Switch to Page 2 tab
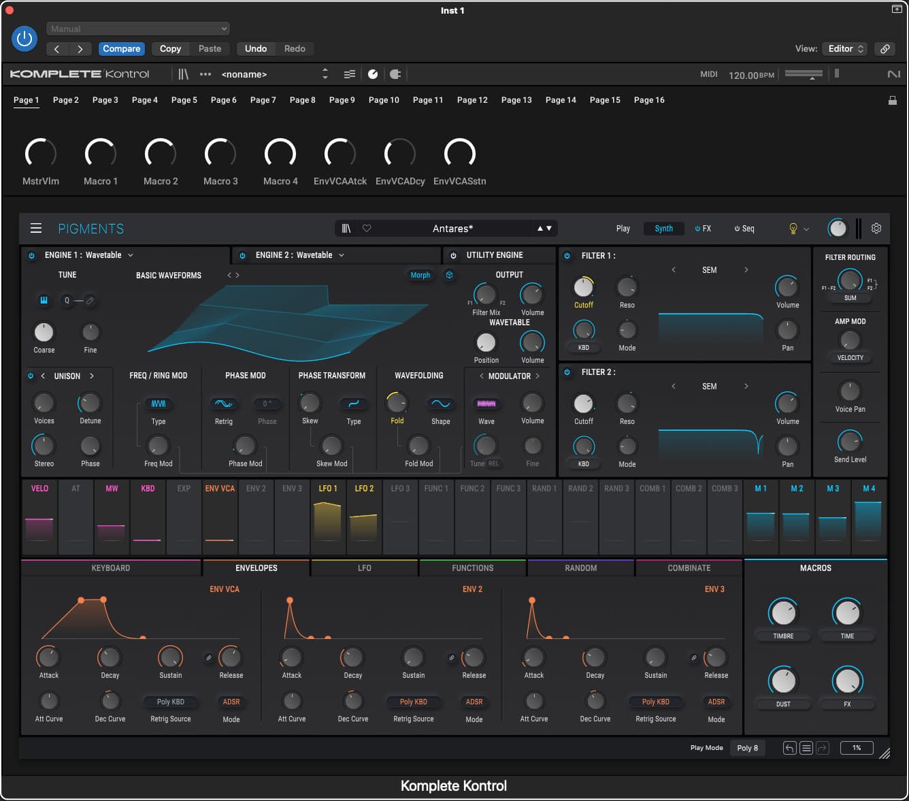Screen dimensions: 909x801 coord(66,100)
